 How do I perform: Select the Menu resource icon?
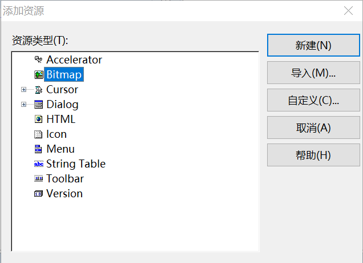(38, 149)
